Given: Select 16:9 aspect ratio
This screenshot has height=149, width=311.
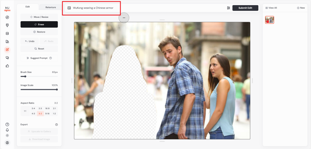Looking at the screenshot, I should pyautogui.click(x=48, y=109).
